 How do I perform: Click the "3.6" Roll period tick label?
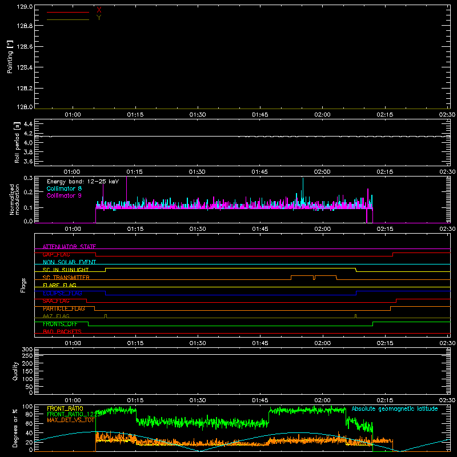(28, 162)
